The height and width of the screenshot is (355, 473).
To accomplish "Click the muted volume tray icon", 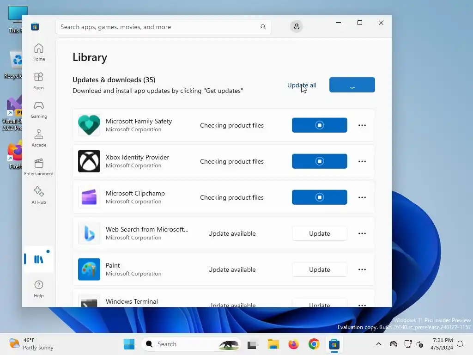I will 420,344.
